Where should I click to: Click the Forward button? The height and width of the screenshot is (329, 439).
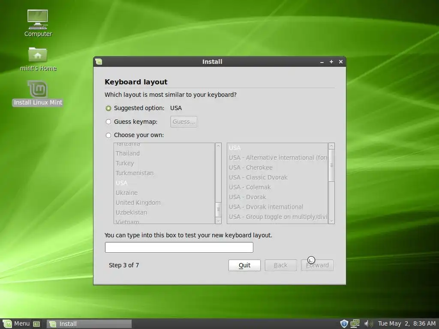click(317, 265)
